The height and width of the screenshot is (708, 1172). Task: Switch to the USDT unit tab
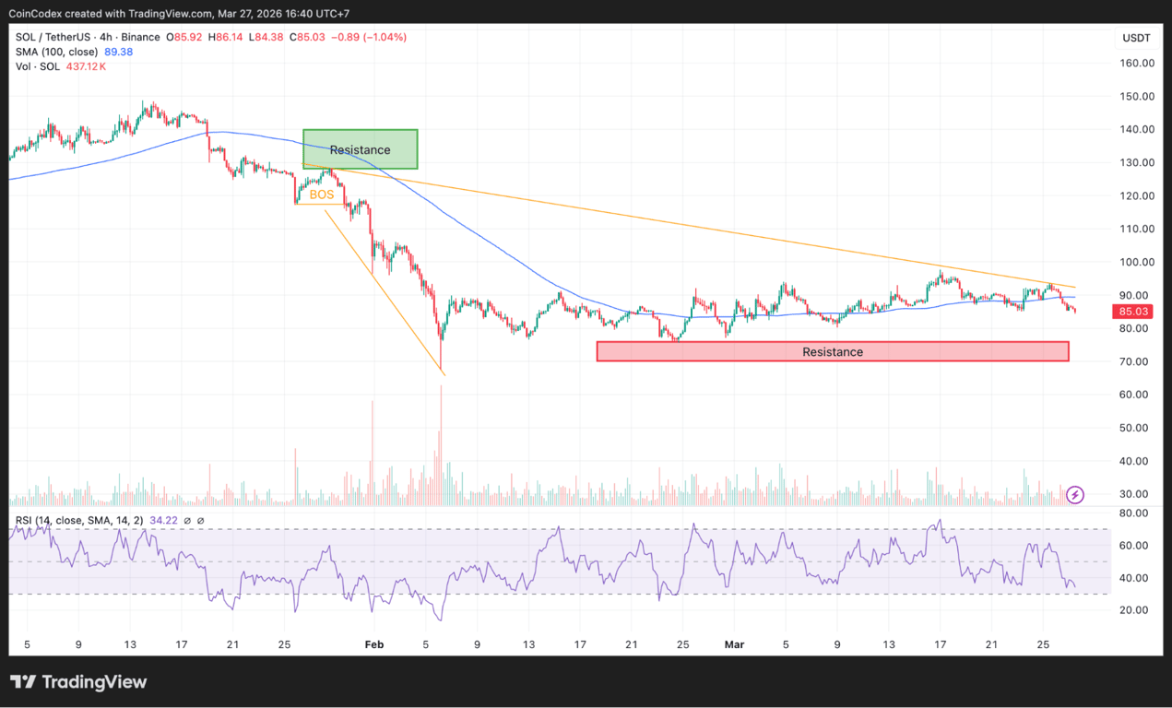(1136, 38)
